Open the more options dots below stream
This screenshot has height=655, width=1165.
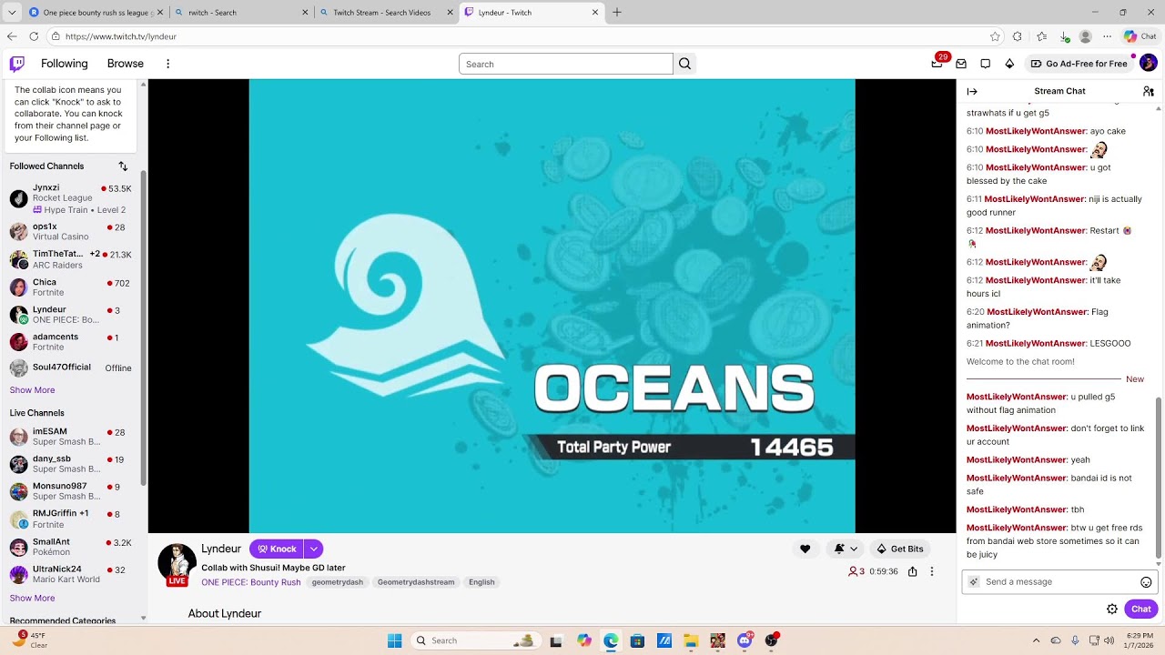pyautogui.click(x=931, y=571)
